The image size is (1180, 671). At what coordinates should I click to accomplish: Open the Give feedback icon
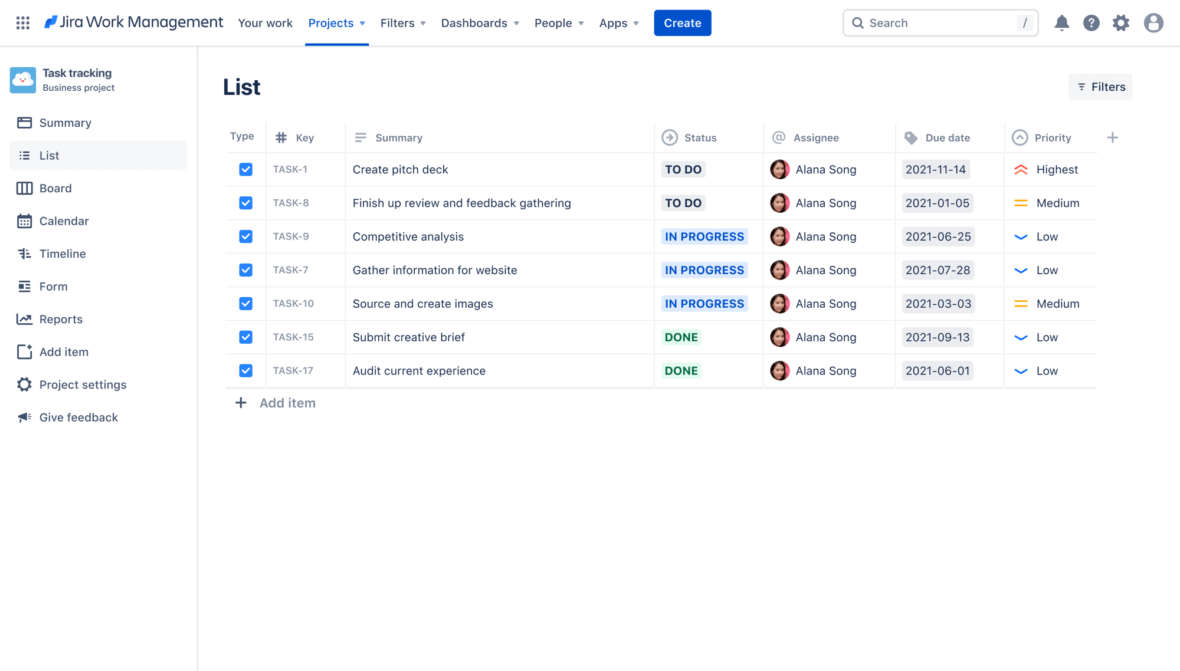pyautogui.click(x=22, y=417)
